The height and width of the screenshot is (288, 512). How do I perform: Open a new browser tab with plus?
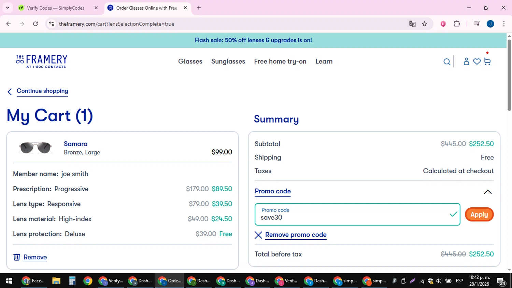(x=199, y=8)
